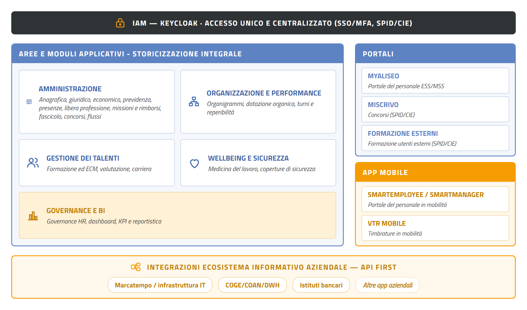Open the MYALISEO portal card
Viewport: 527px width, 310px height.
click(435, 81)
